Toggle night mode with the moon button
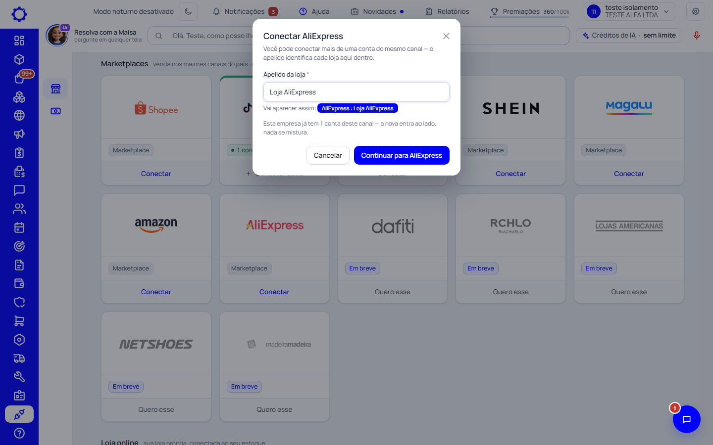Image resolution: width=713 pixels, height=445 pixels. pyautogui.click(x=188, y=11)
